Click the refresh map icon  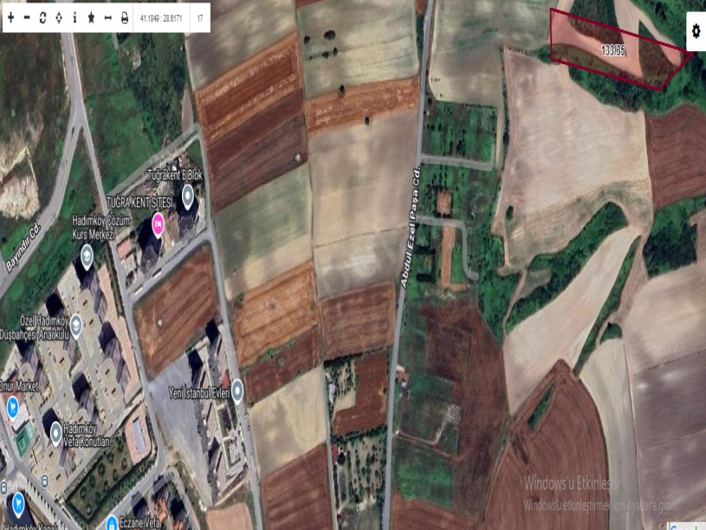[x=42, y=17]
